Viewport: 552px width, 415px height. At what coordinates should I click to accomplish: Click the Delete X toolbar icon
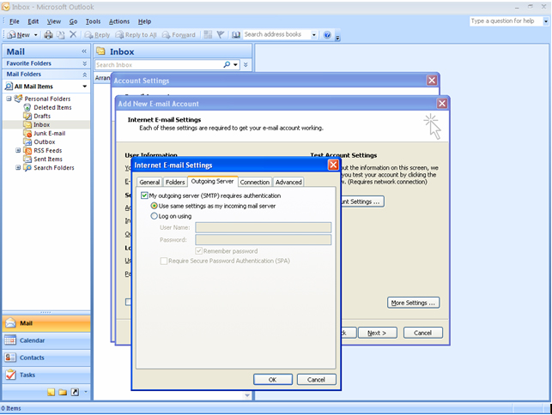(73, 35)
